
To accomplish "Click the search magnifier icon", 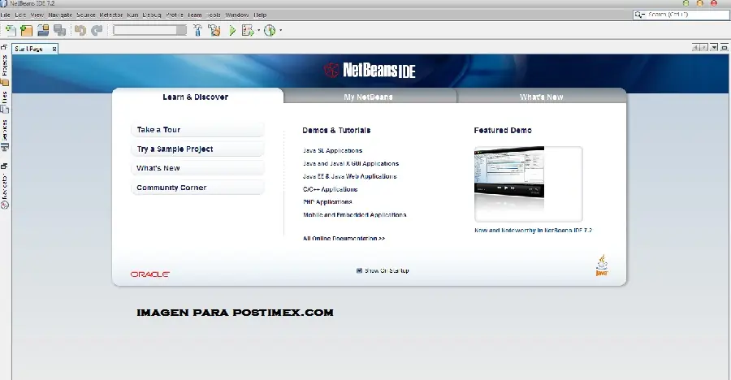I will click(640, 15).
